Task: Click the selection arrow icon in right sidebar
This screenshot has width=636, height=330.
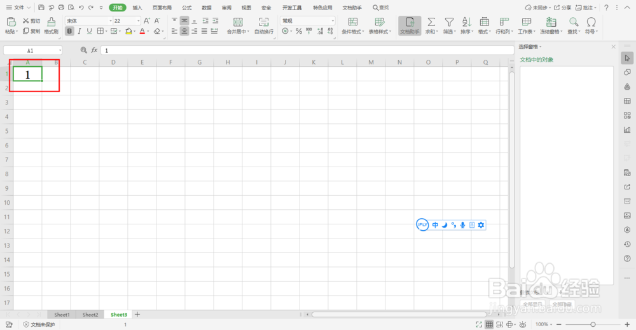Action: (x=627, y=58)
